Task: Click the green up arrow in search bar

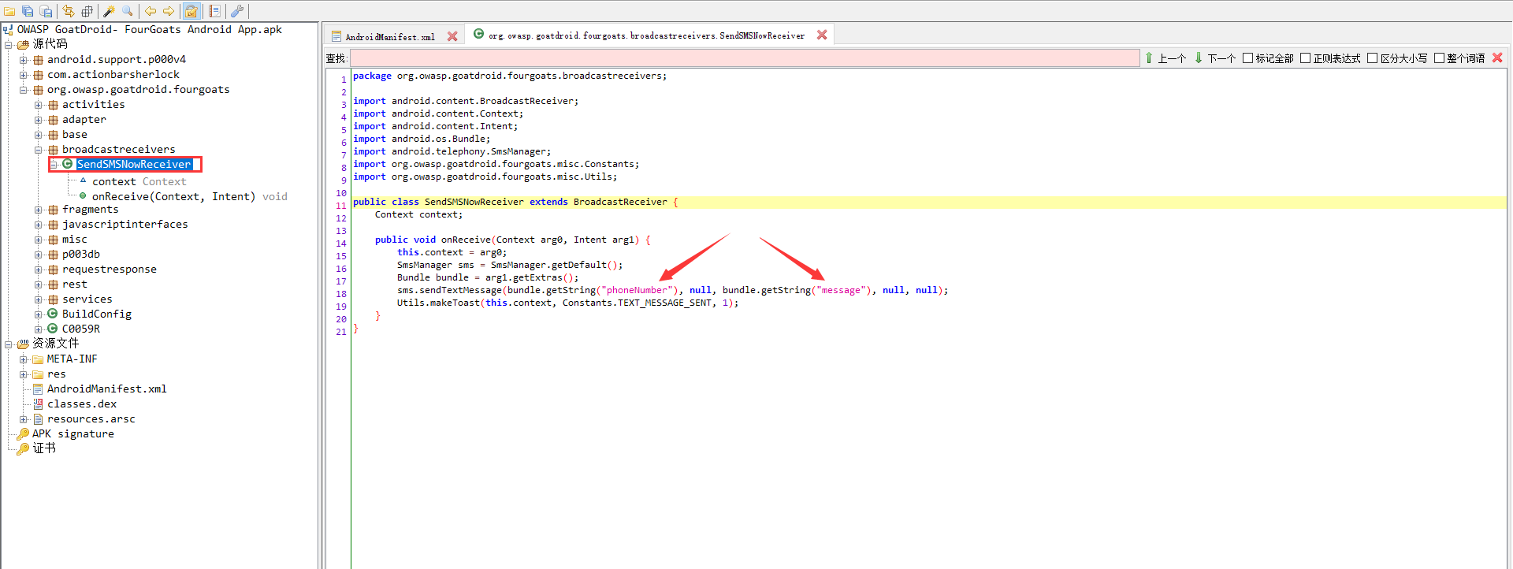Action: [x=1149, y=58]
